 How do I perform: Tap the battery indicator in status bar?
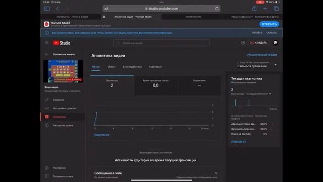pyautogui.click(x=278, y=2)
